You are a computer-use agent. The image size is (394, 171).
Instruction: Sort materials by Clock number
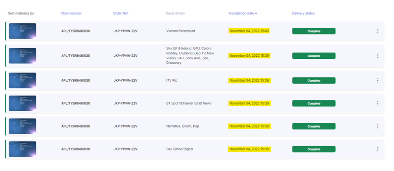tap(71, 13)
